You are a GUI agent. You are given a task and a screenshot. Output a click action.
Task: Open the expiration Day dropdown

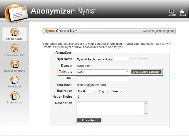(103, 91)
